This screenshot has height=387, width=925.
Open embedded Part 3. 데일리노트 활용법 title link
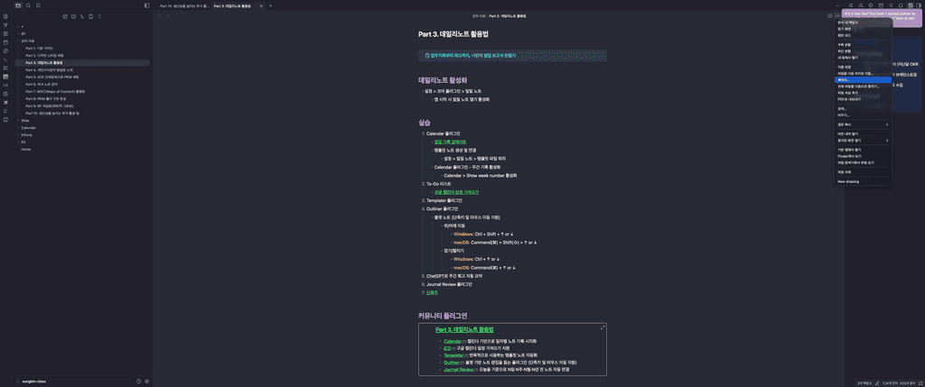(464, 330)
